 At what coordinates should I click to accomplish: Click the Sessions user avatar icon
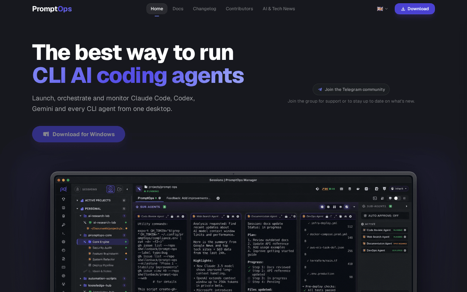pos(77,189)
